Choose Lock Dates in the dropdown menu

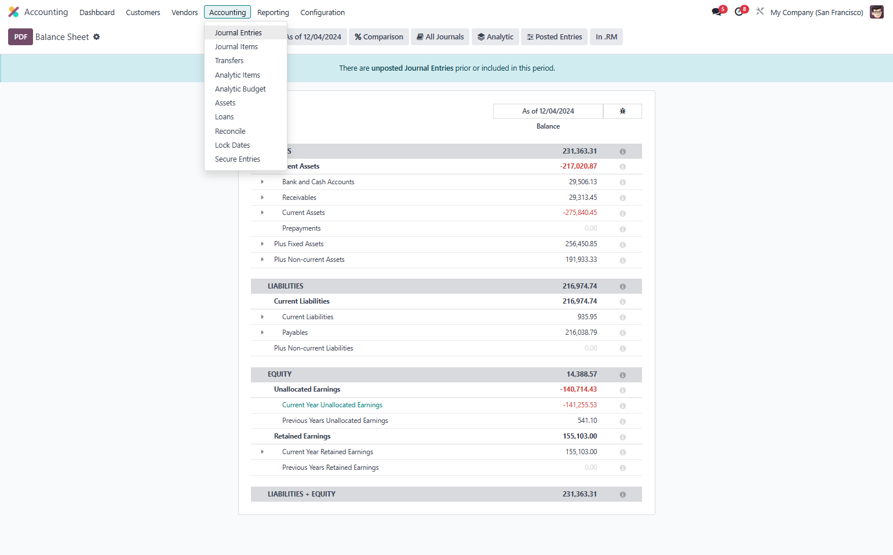coord(246,145)
